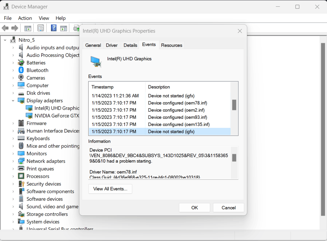Dismiss the dialog with Cancel
This screenshot has width=327, height=241.
(x=228, y=207)
